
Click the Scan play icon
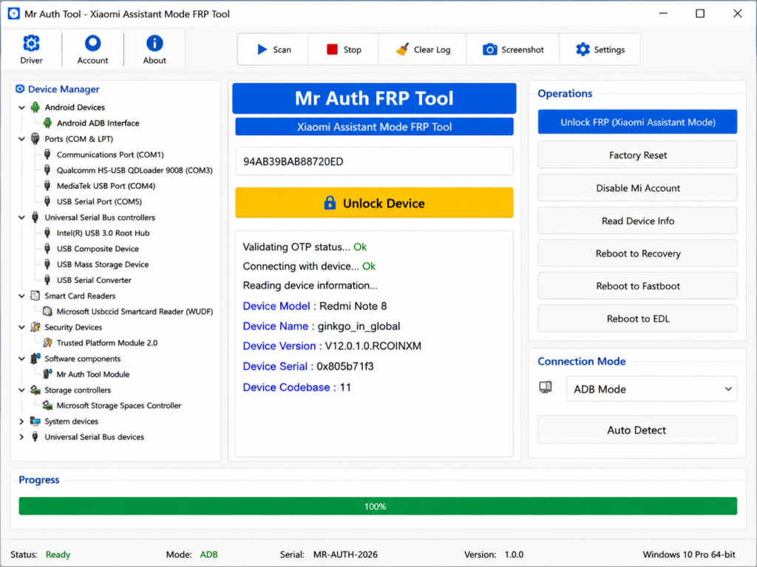click(262, 49)
